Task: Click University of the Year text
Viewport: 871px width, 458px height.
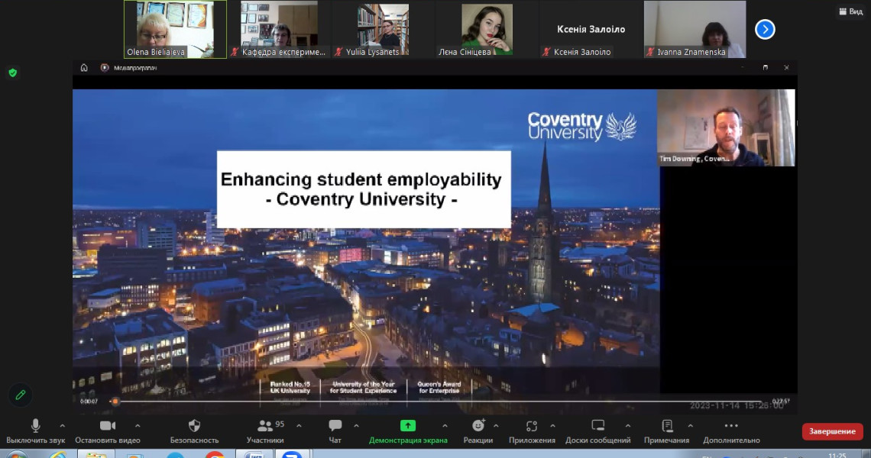Action: click(x=363, y=388)
